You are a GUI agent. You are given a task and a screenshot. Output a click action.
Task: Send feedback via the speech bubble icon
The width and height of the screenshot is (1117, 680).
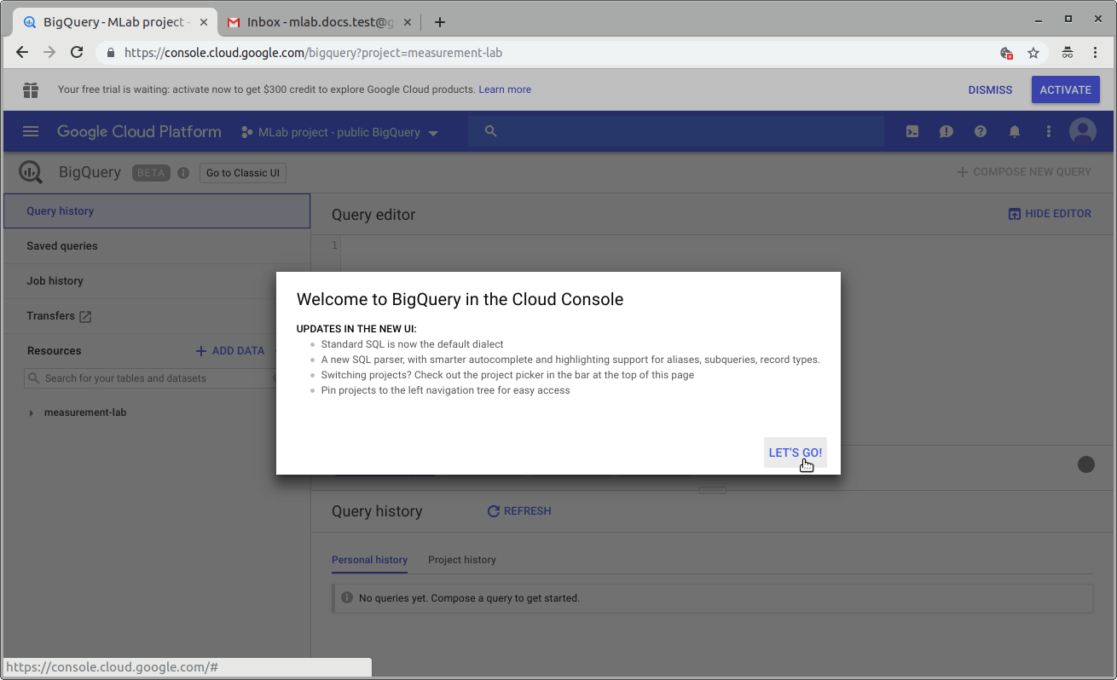coord(946,131)
